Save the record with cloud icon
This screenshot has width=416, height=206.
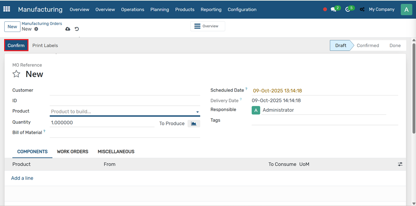pos(67,29)
